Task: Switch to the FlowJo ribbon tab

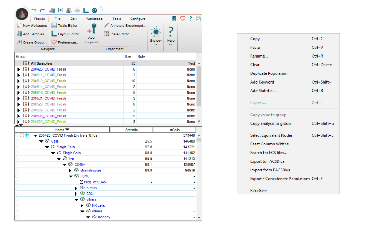Action: (40, 19)
